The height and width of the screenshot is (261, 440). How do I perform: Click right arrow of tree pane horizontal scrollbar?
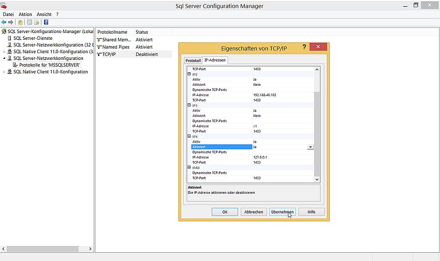(x=90, y=249)
